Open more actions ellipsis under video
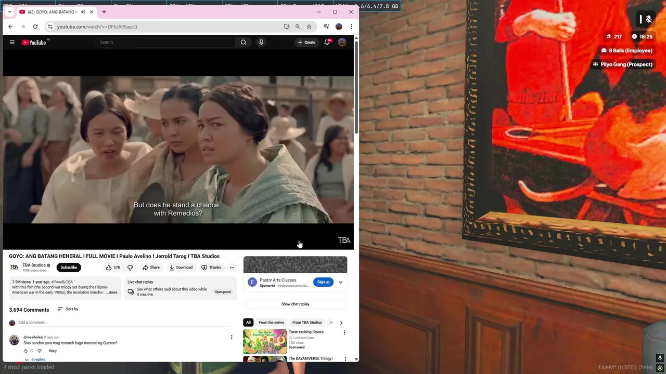 (232, 268)
